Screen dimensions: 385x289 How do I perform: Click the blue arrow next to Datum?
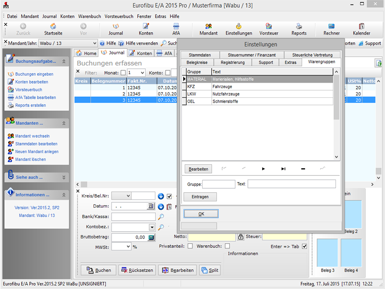161,207
